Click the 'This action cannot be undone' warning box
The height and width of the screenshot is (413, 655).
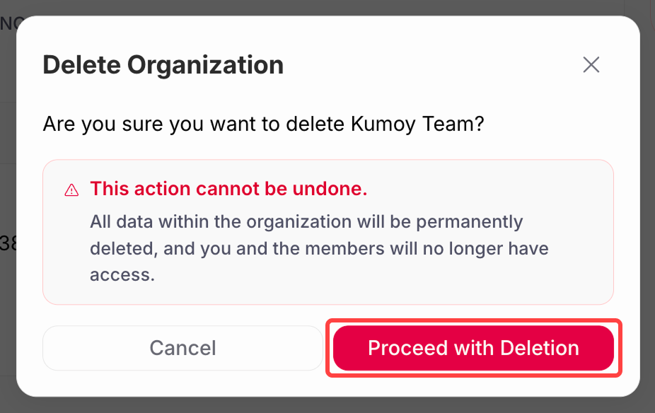327,231
